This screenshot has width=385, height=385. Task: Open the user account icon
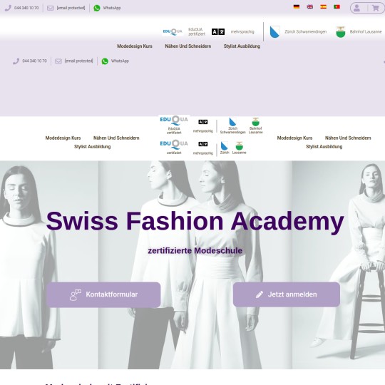pyautogui.click(x=356, y=8)
